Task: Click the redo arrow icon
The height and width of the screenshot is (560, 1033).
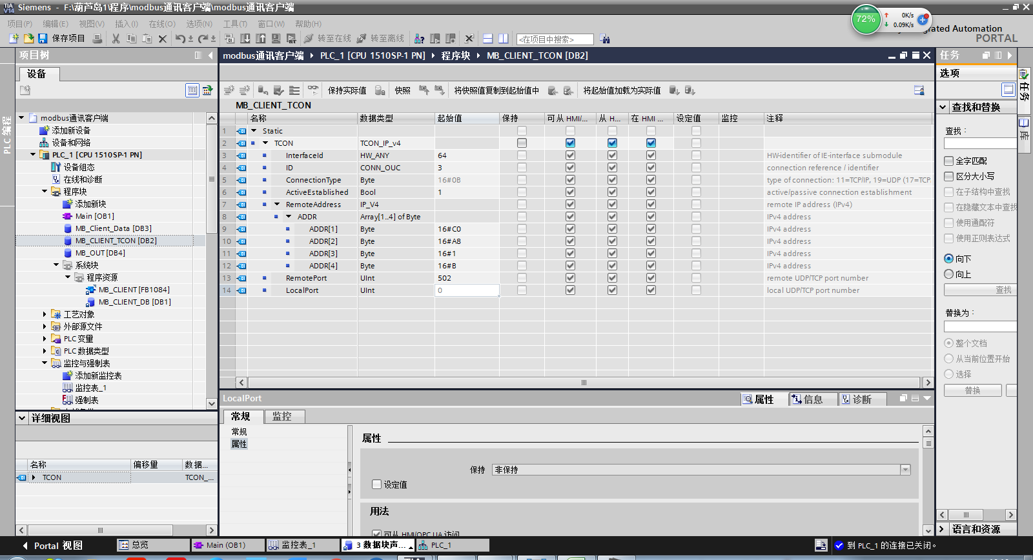Action: pyautogui.click(x=203, y=39)
